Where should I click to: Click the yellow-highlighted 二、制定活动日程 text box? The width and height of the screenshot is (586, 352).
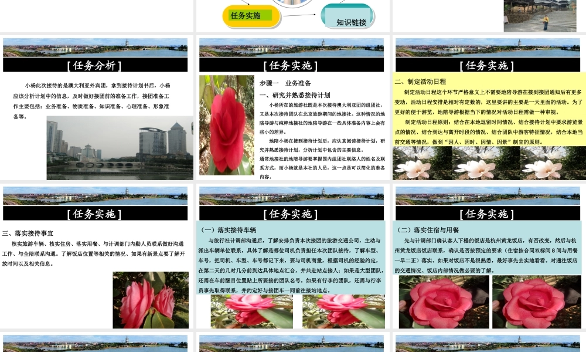(x=488, y=111)
